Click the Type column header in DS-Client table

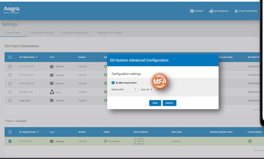(52, 57)
